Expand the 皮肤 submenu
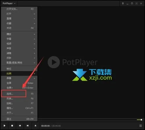145x130 pixels. pos(19,58)
